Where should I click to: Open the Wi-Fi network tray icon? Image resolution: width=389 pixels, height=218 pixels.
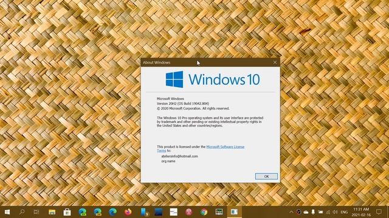point(328,212)
